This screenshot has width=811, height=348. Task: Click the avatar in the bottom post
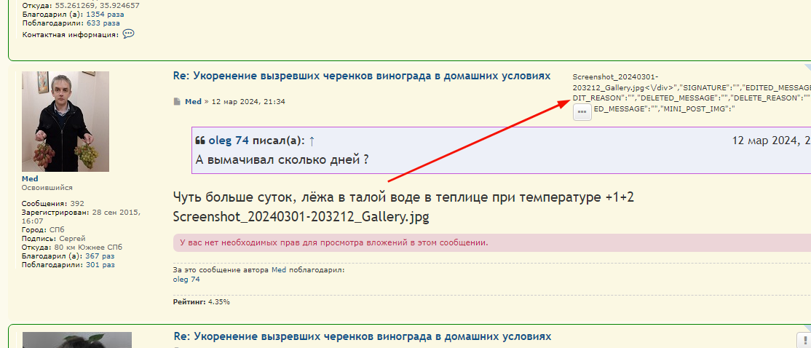[77, 340]
